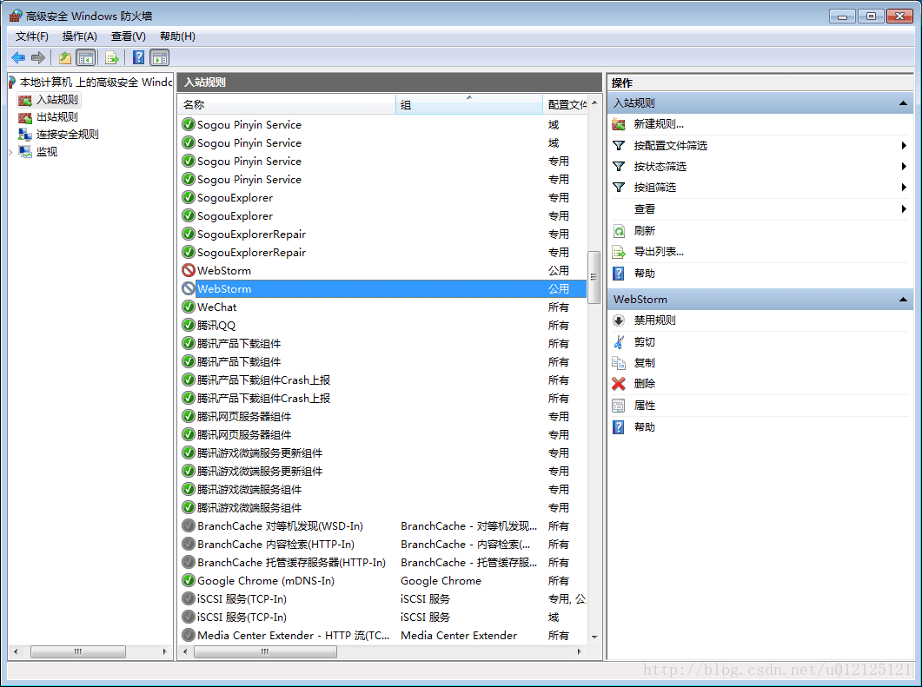The height and width of the screenshot is (687, 922).
Task: Select the first 腾讯游戏微端服务更新组件 rule
Action: click(x=383, y=452)
